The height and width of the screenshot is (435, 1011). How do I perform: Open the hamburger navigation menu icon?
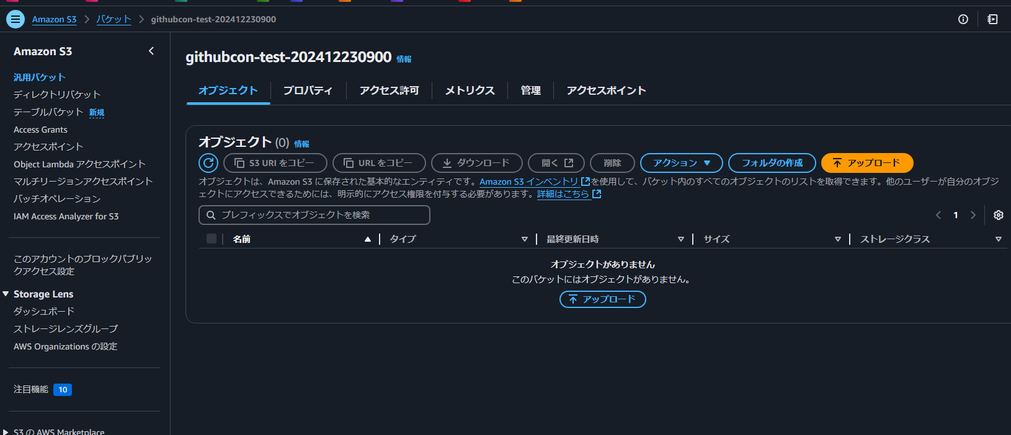pyautogui.click(x=16, y=19)
